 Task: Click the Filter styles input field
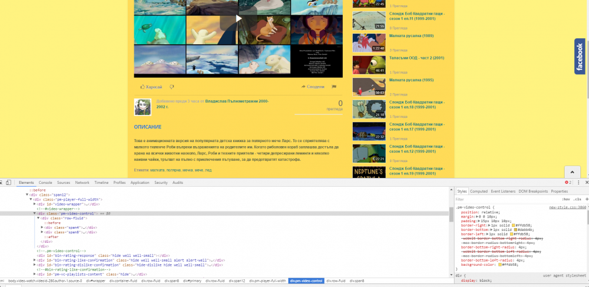coord(507,199)
